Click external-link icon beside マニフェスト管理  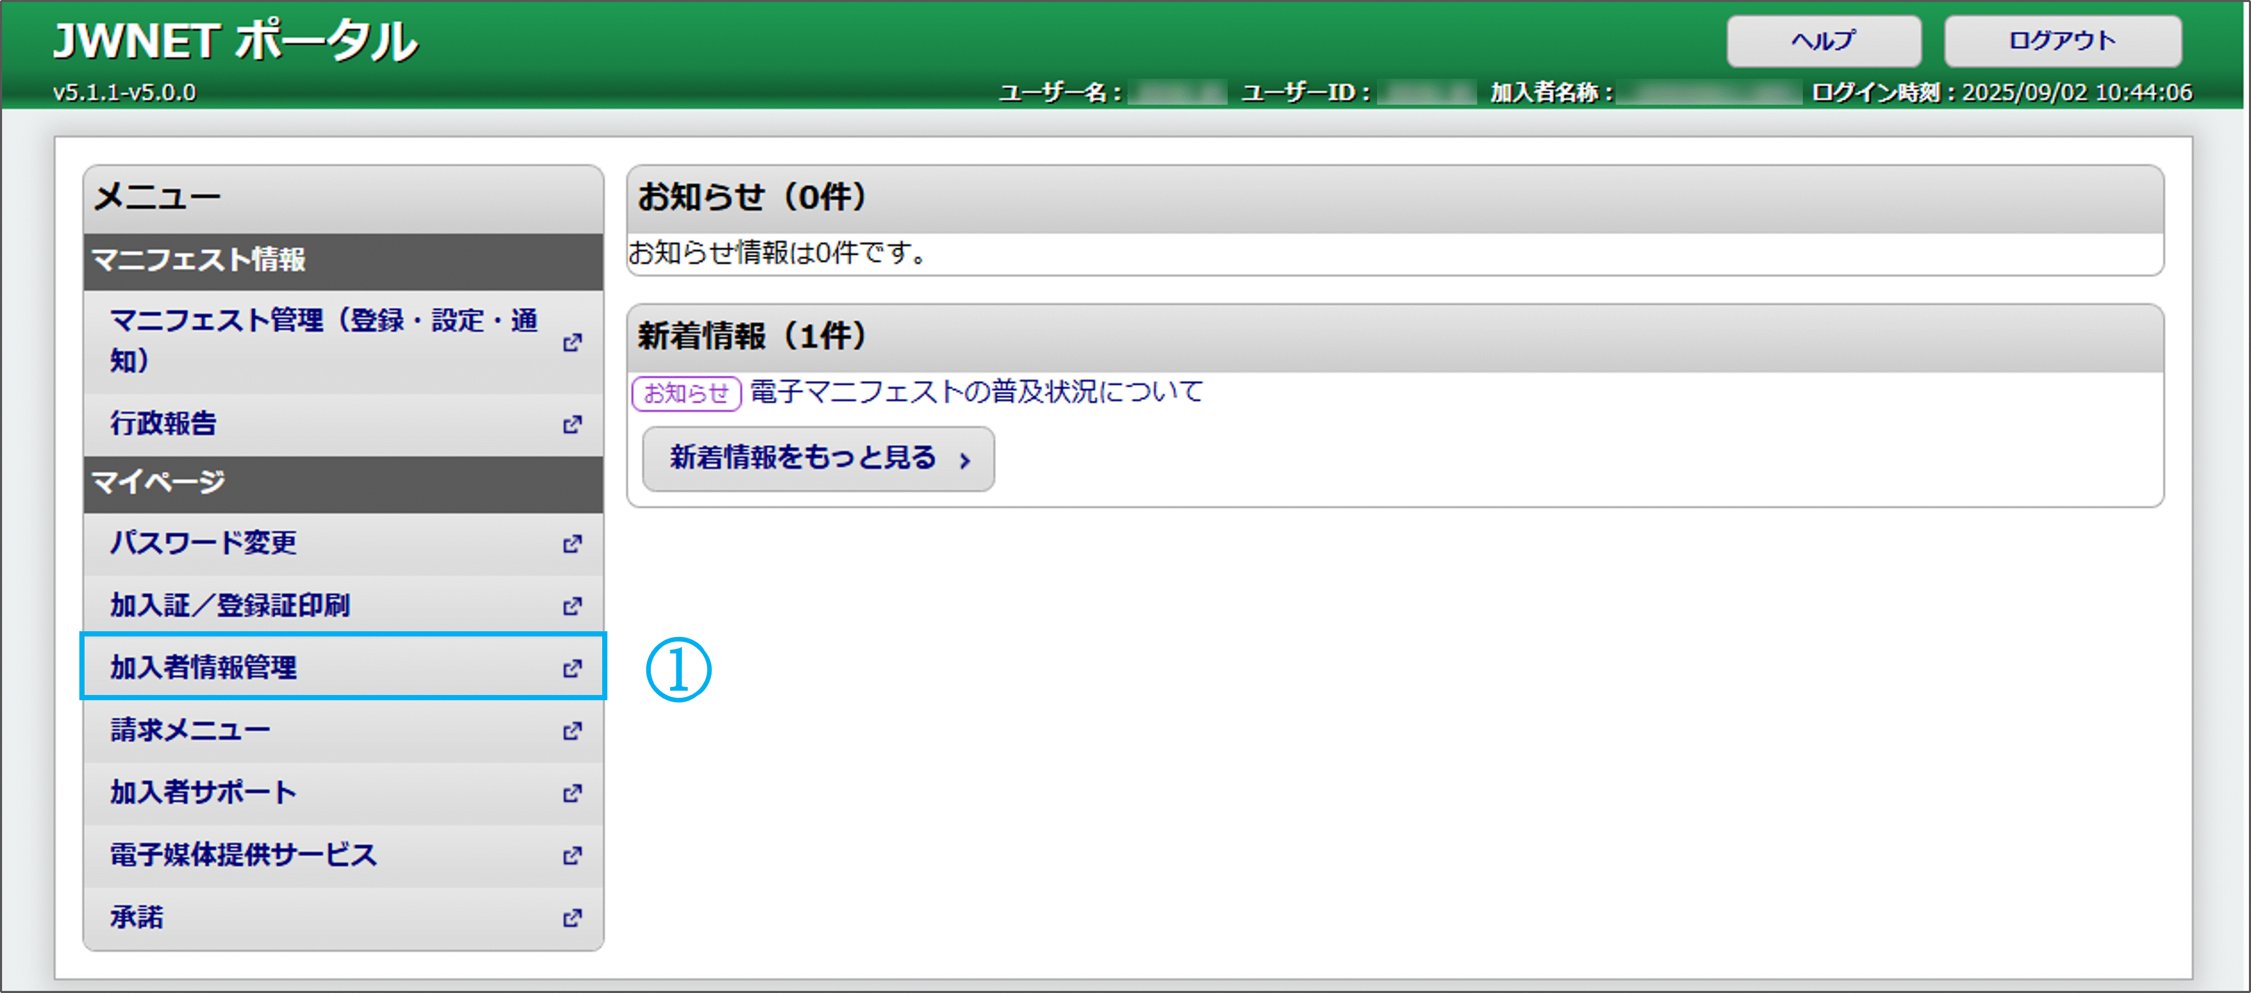point(573,343)
